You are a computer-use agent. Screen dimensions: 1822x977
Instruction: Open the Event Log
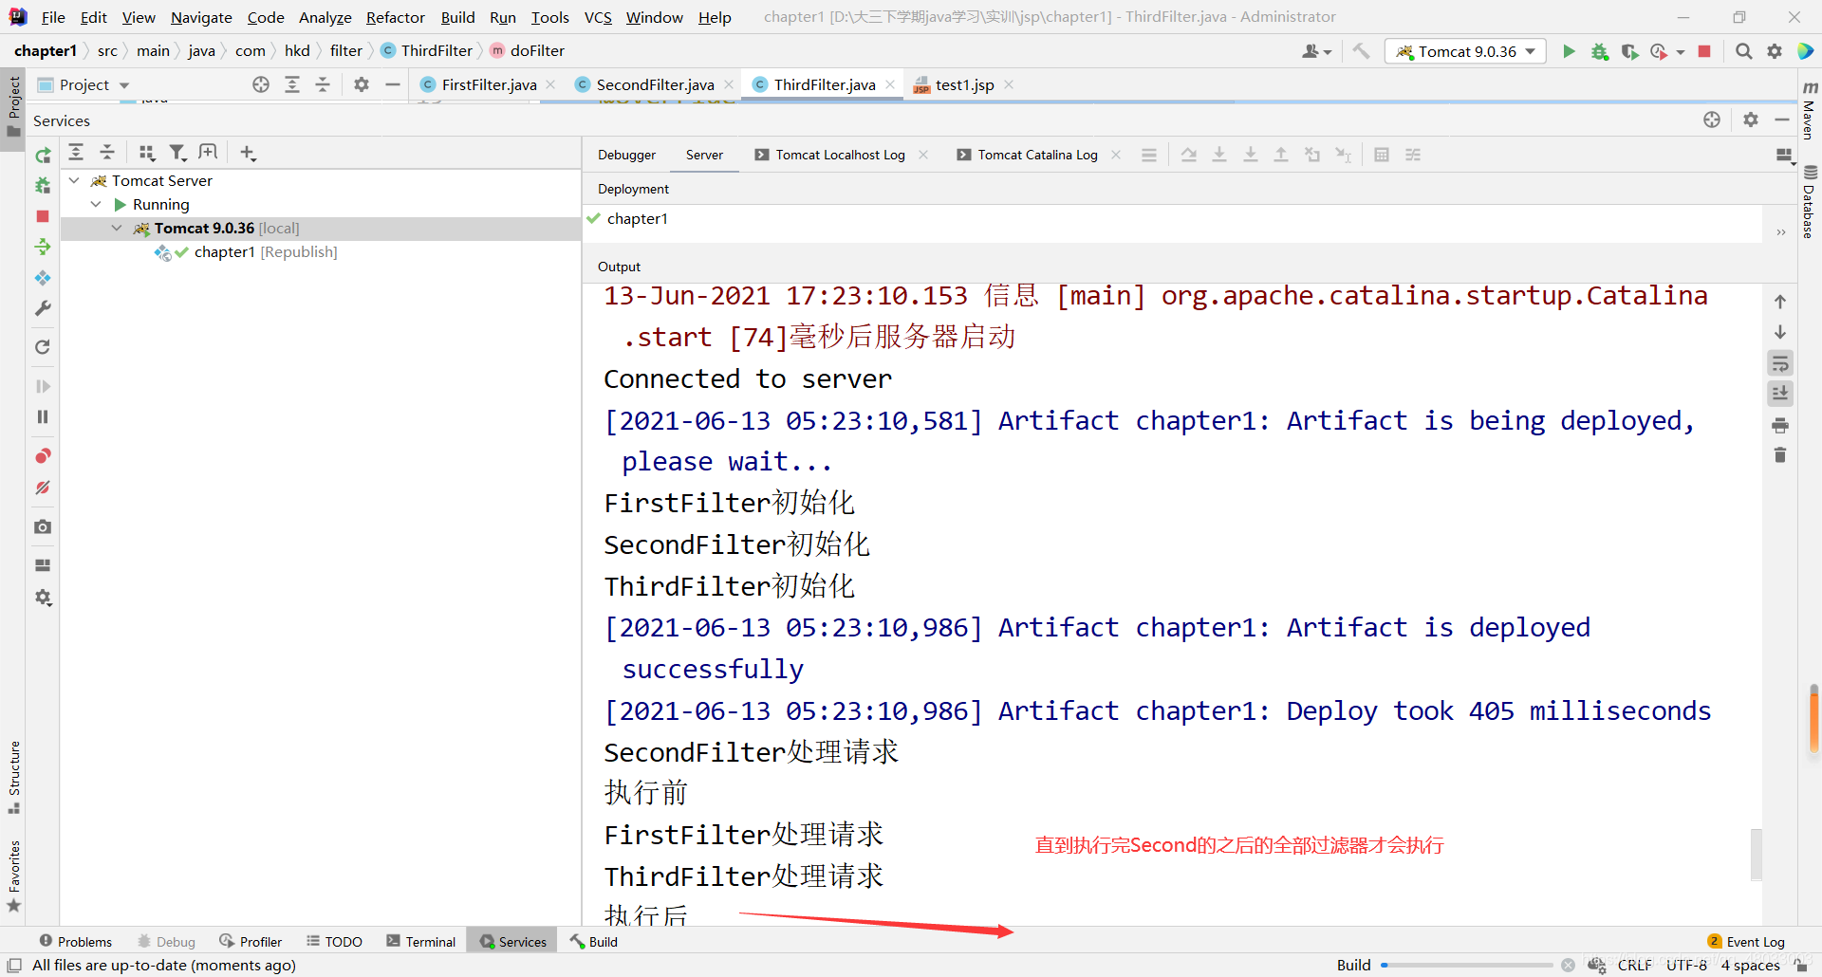pyautogui.click(x=1746, y=941)
